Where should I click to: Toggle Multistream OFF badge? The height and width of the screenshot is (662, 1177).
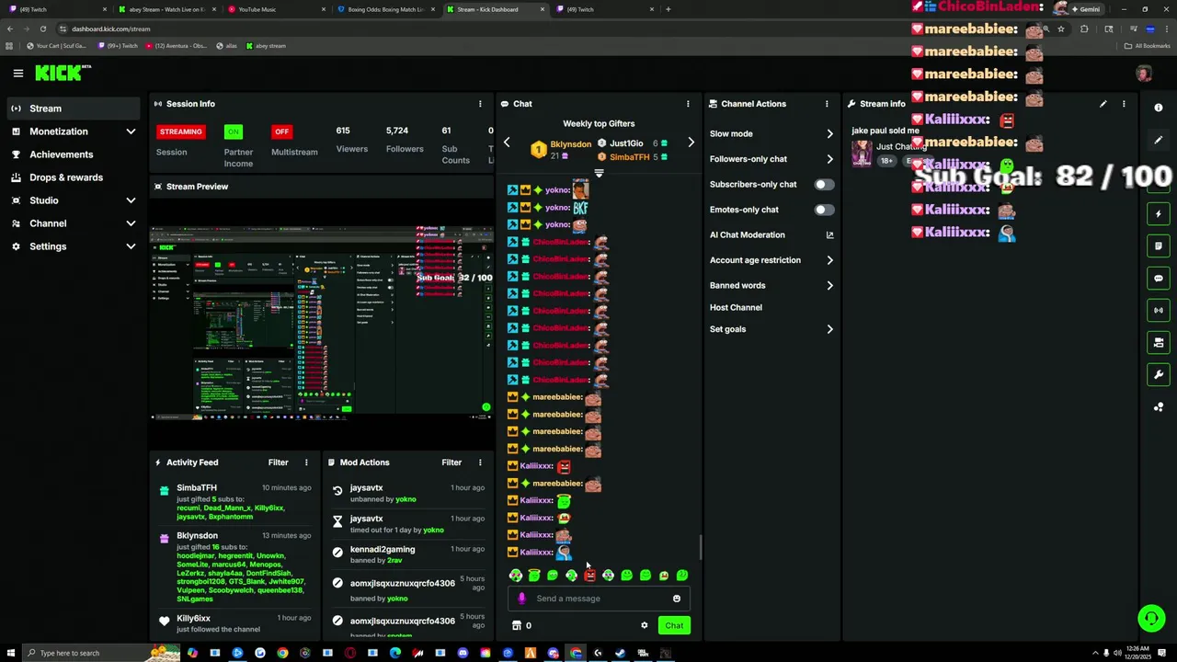(x=281, y=131)
